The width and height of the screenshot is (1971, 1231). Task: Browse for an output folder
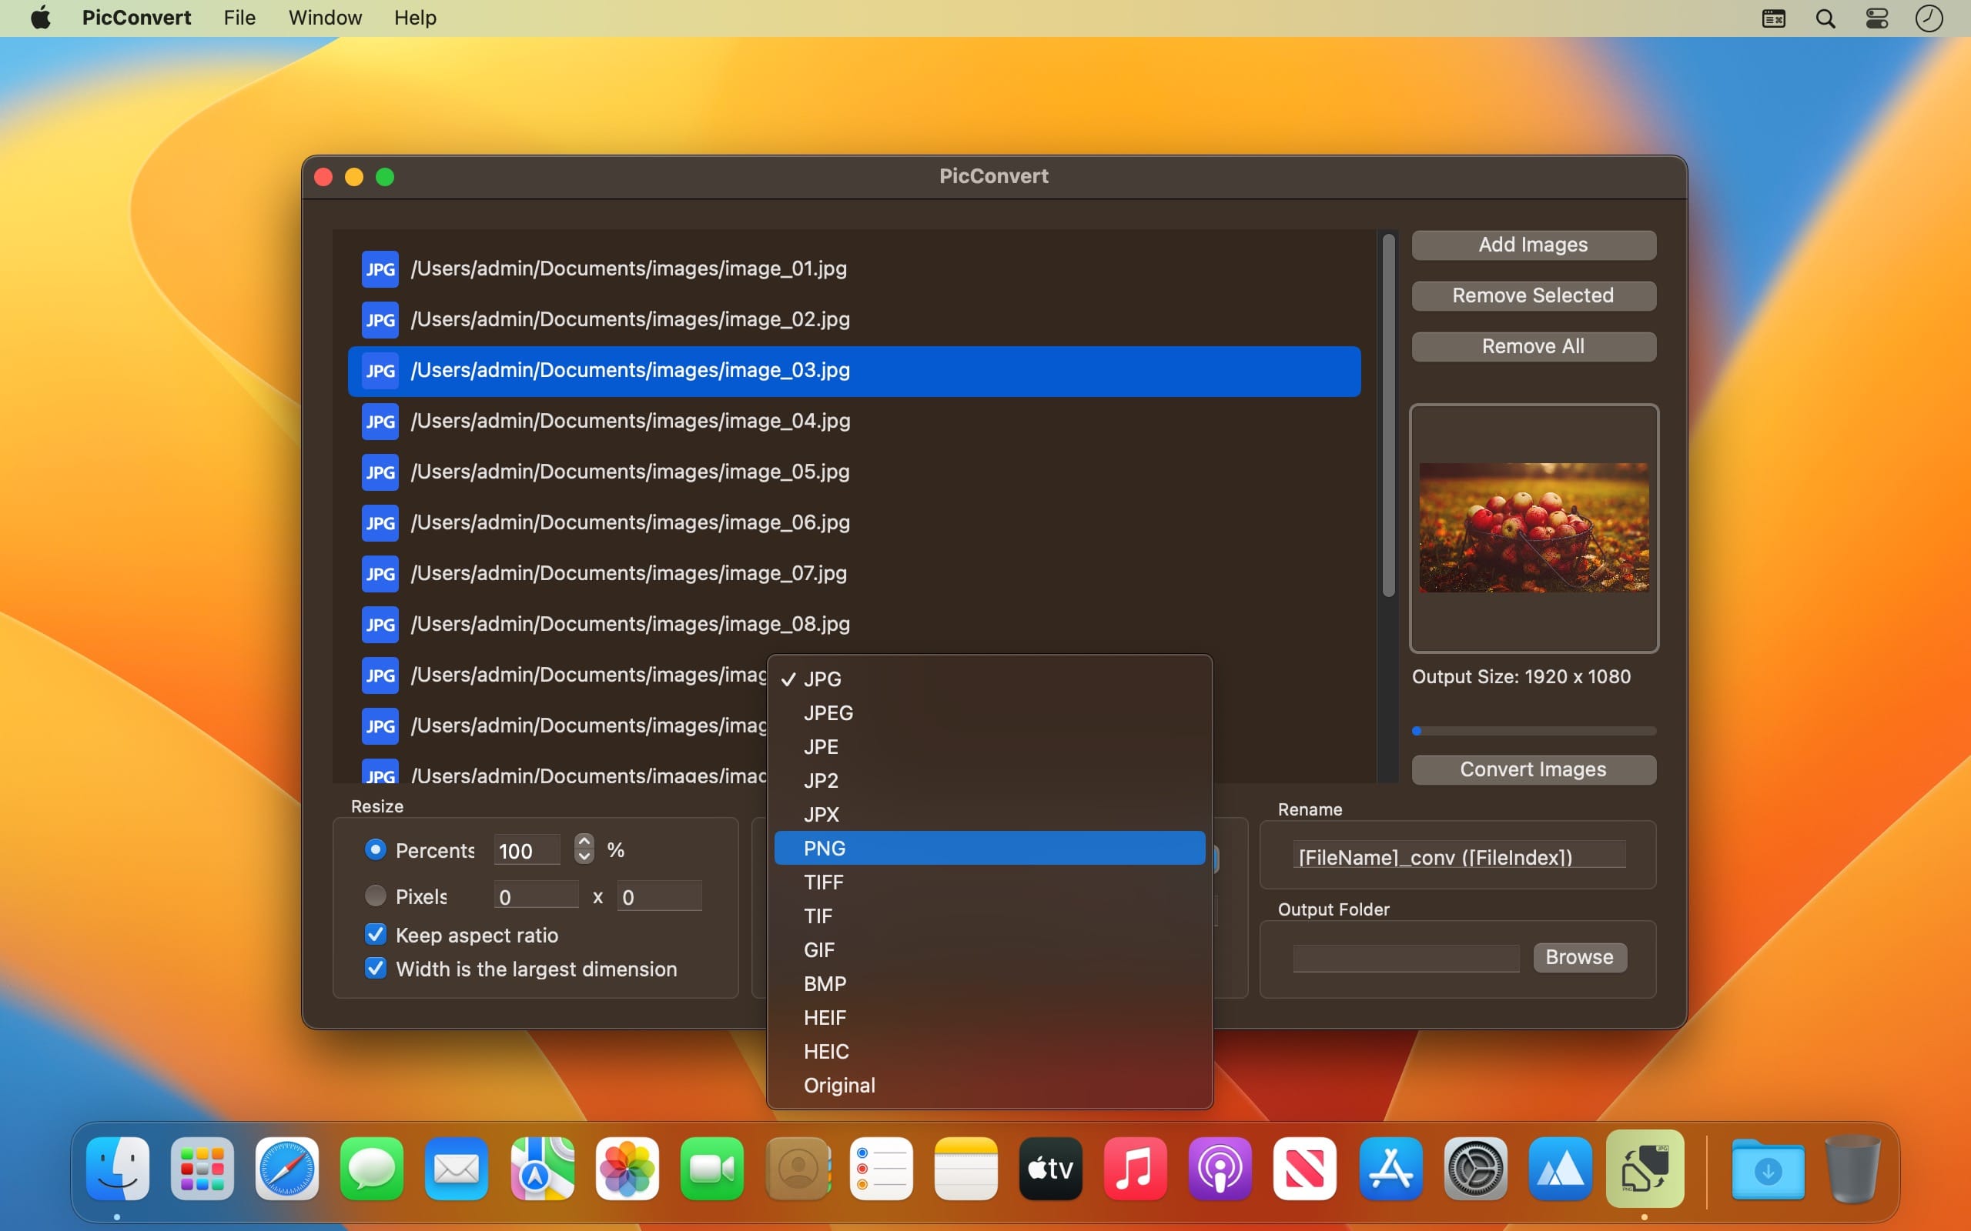pyautogui.click(x=1580, y=957)
